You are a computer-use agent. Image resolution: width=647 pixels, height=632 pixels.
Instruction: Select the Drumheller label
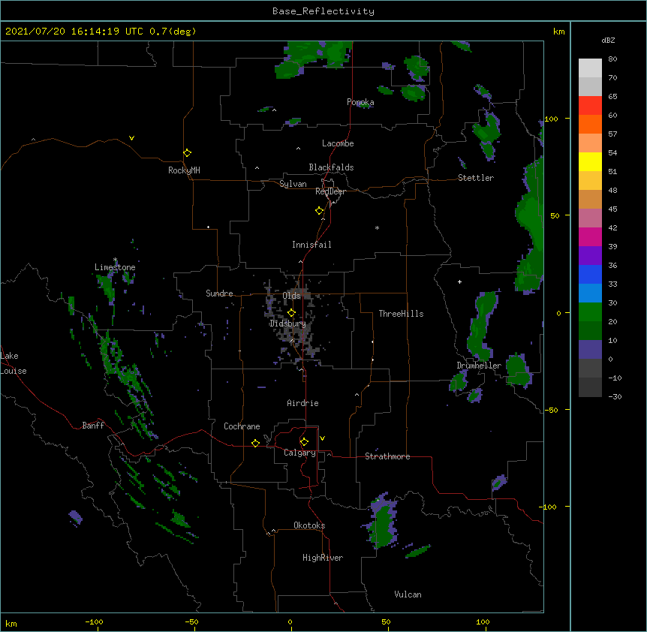coord(479,366)
